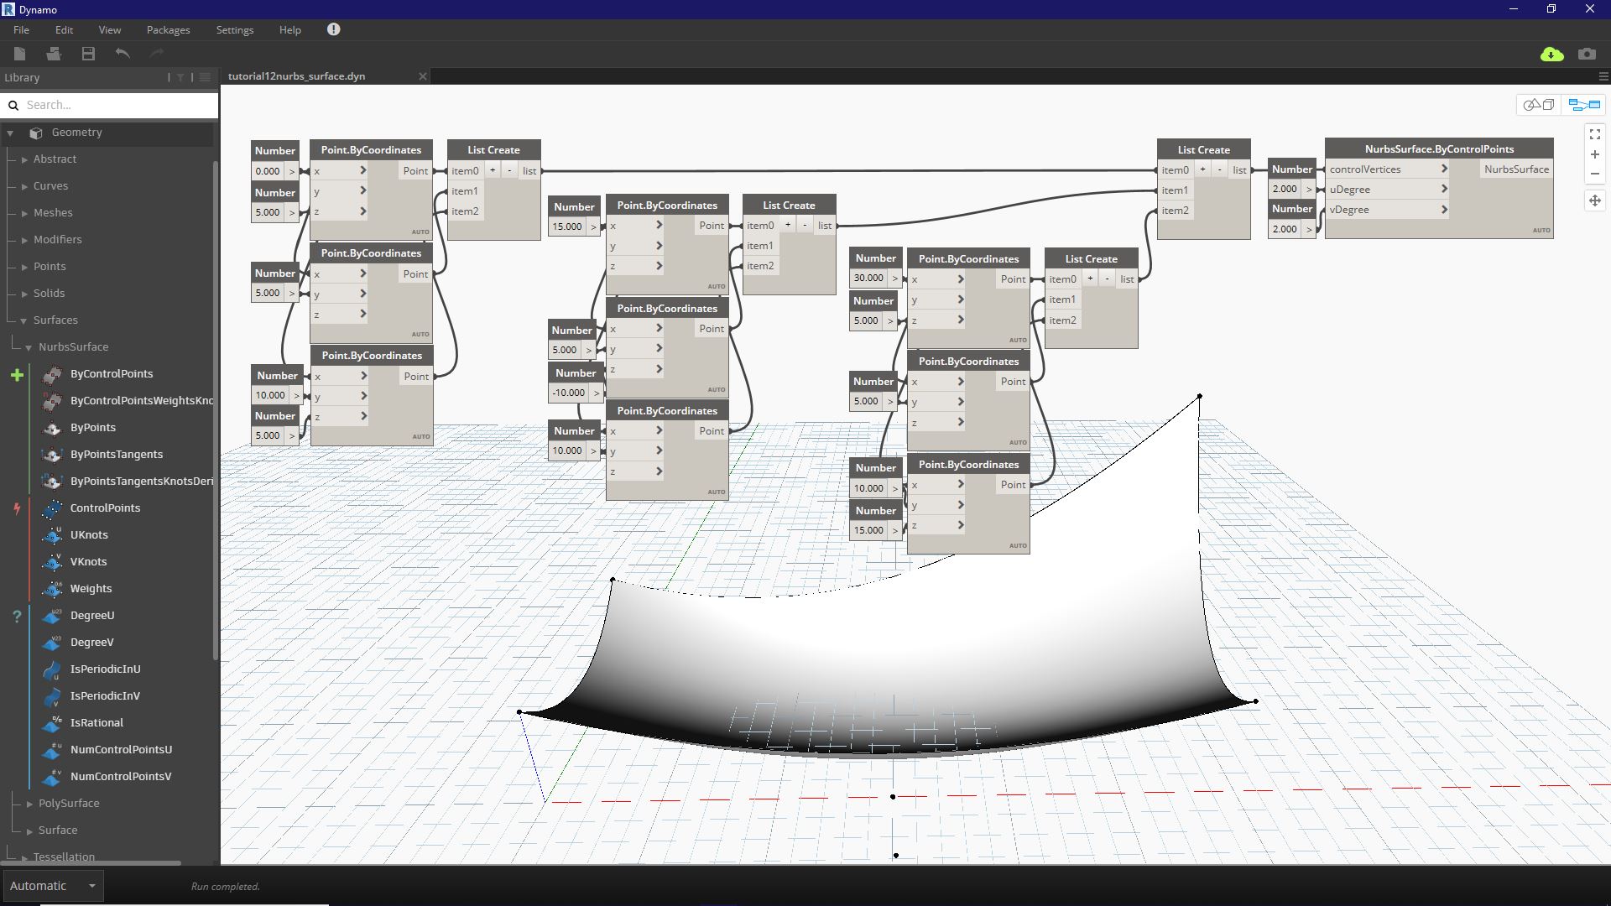Image resolution: width=1611 pixels, height=906 pixels.
Task: Open the Automatic run mode dropdown
Action: point(91,886)
